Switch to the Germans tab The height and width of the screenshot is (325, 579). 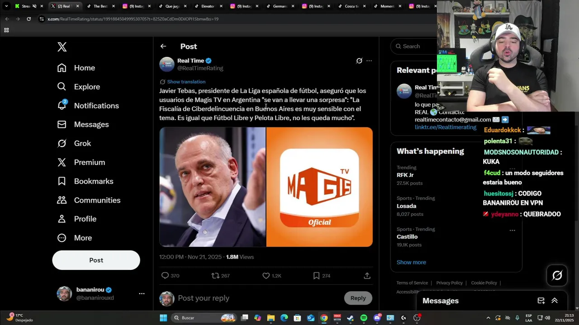click(x=280, y=6)
